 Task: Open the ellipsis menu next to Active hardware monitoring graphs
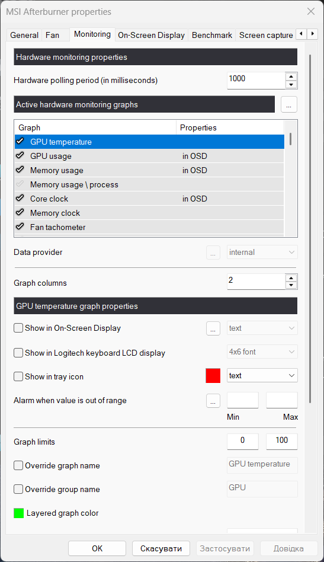click(289, 105)
